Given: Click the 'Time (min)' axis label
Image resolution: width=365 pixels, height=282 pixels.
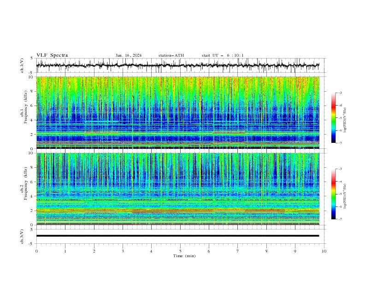Looking at the screenshot, I should 184,256.
